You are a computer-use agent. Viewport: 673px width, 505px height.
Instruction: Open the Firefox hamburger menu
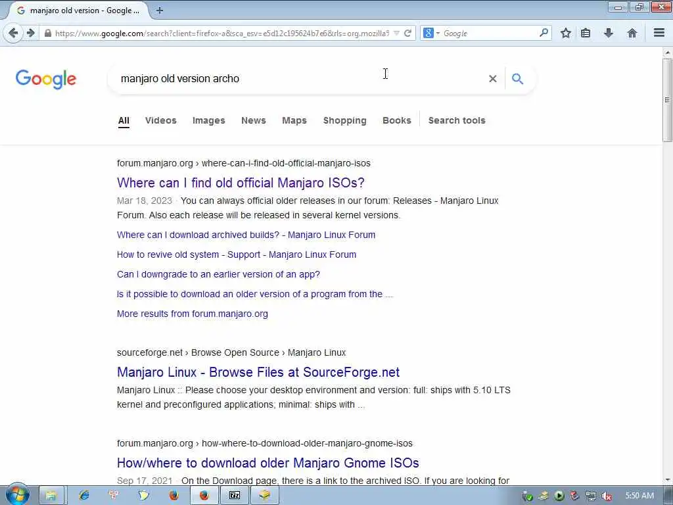tap(659, 33)
